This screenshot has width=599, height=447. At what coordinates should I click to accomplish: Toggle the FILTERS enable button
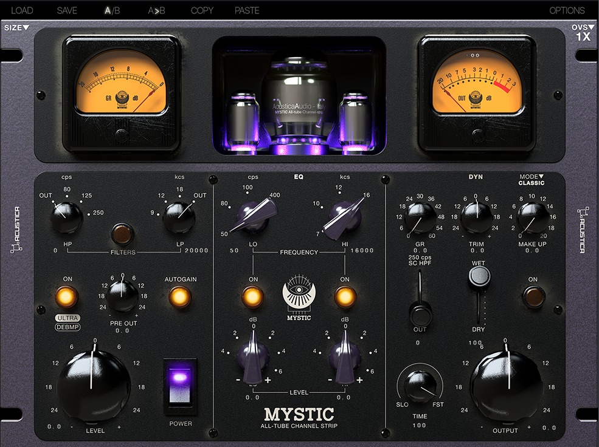122,234
